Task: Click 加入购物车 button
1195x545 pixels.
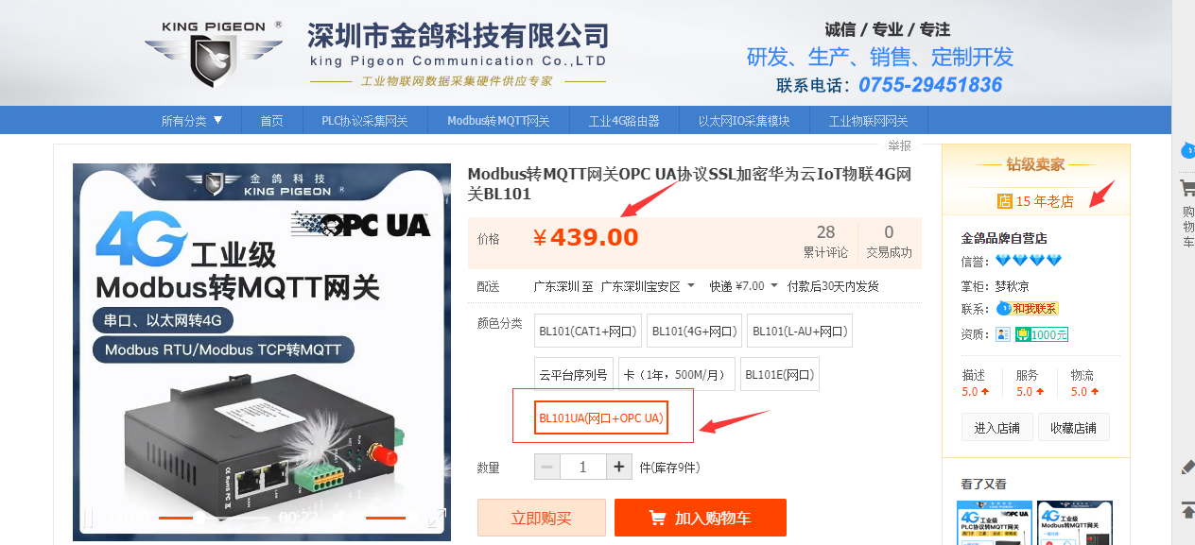Action: [x=701, y=518]
